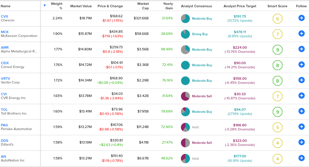Click Chevron's $191.75 price target
309x167 pixels.
point(240,16)
